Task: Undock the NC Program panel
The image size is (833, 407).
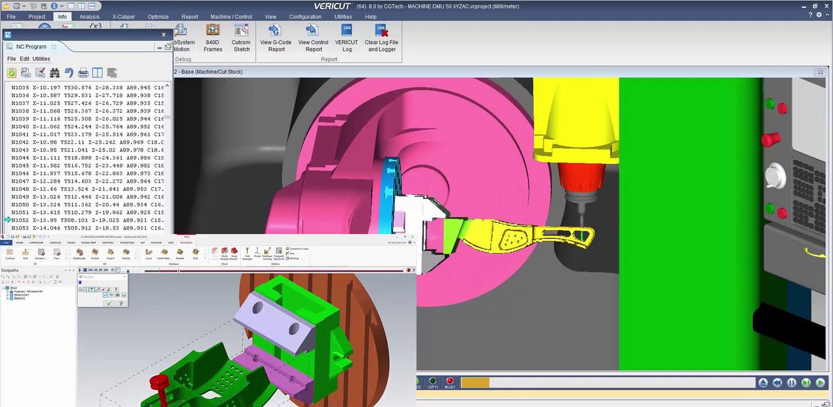Action: [x=168, y=47]
